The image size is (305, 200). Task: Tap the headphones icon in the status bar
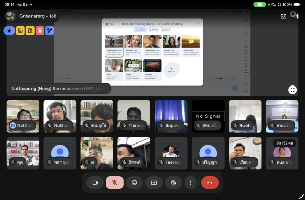click(x=279, y=4)
